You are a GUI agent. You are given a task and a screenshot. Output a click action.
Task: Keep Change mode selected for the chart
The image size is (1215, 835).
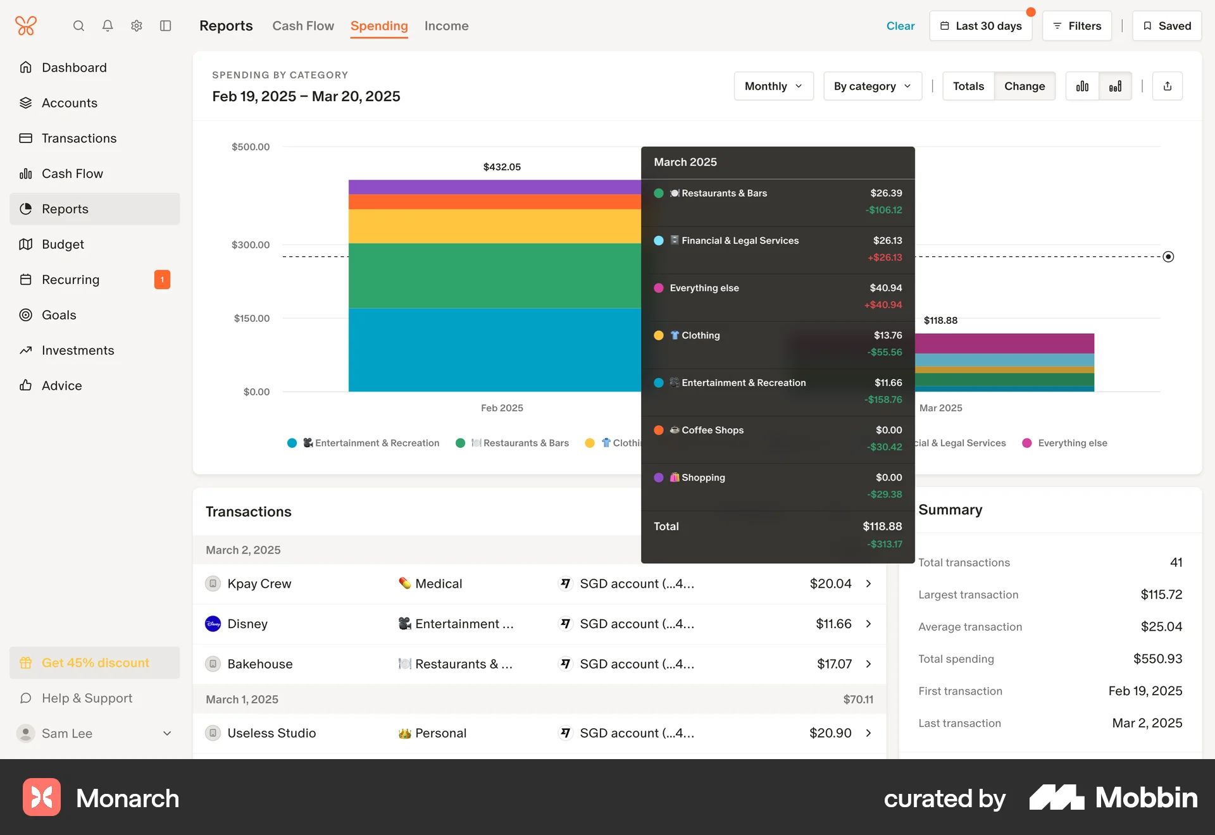click(1025, 85)
